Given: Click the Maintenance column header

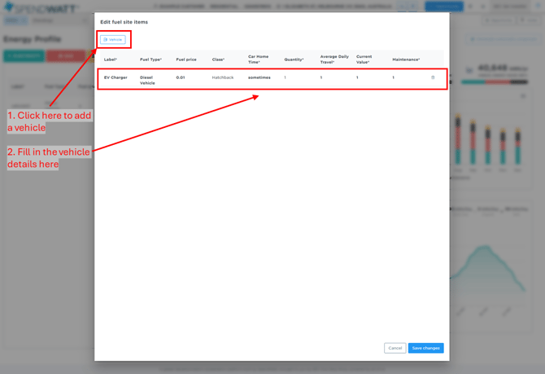Looking at the screenshot, I should (x=406, y=59).
